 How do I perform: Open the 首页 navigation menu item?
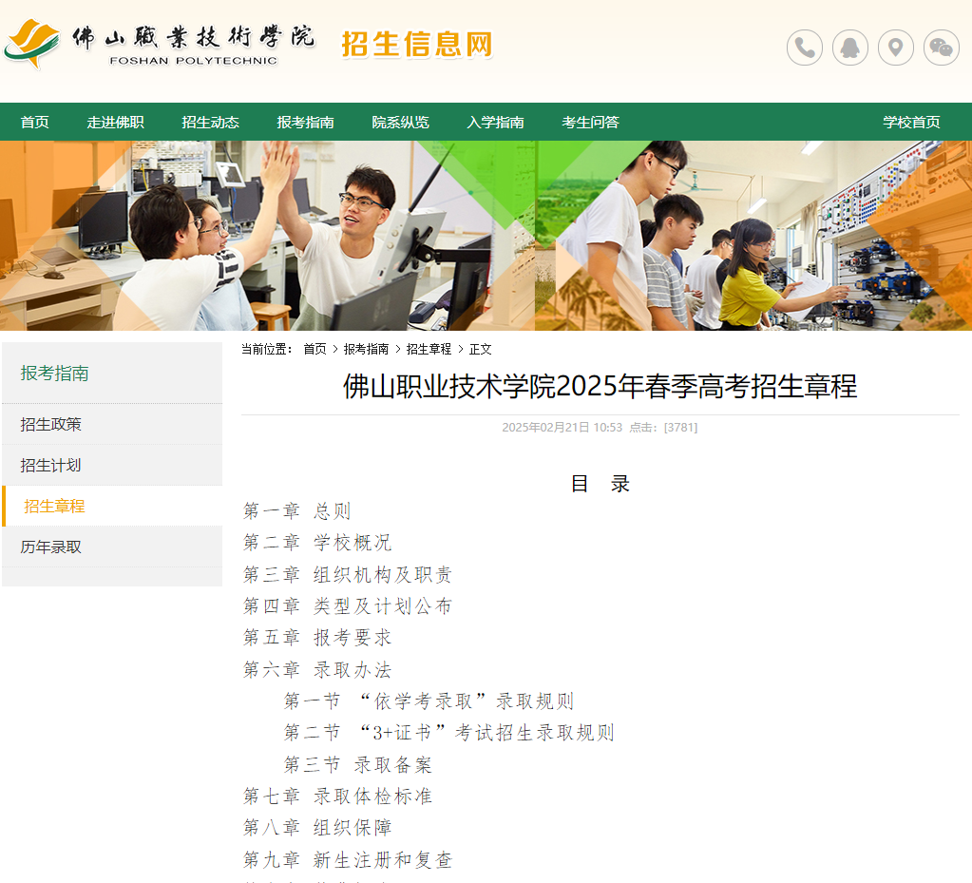(34, 122)
